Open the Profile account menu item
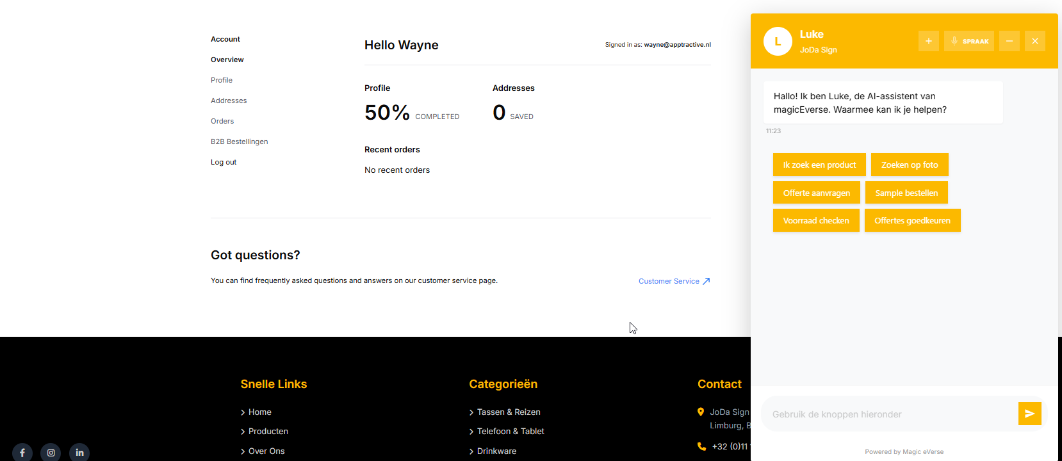 (222, 80)
